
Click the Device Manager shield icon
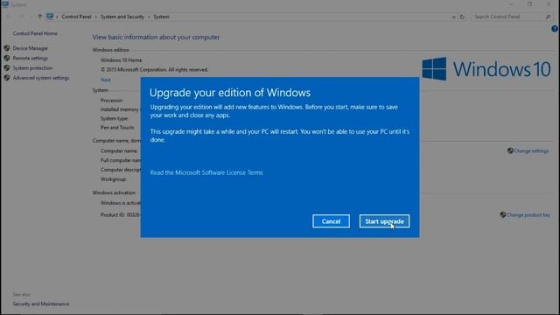click(7, 48)
